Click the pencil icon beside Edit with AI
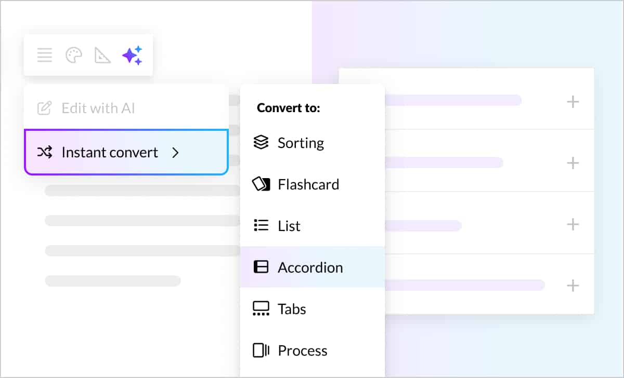Viewport: 624px width, 378px height. point(44,108)
